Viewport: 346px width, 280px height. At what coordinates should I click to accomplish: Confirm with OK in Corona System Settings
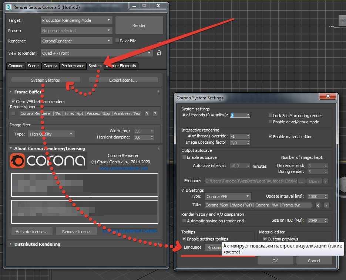(x=275, y=261)
